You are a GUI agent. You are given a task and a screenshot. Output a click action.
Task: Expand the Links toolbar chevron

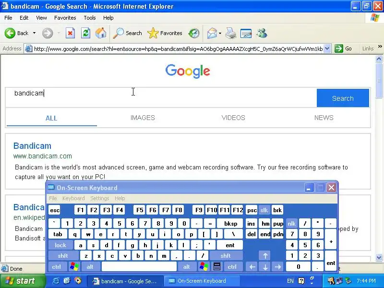pos(380,47)
